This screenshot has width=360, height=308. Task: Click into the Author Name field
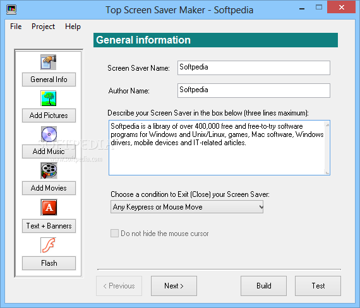coord(254,90)
